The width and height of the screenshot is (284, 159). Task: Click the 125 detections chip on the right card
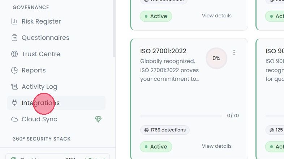[x=275, y=130]
